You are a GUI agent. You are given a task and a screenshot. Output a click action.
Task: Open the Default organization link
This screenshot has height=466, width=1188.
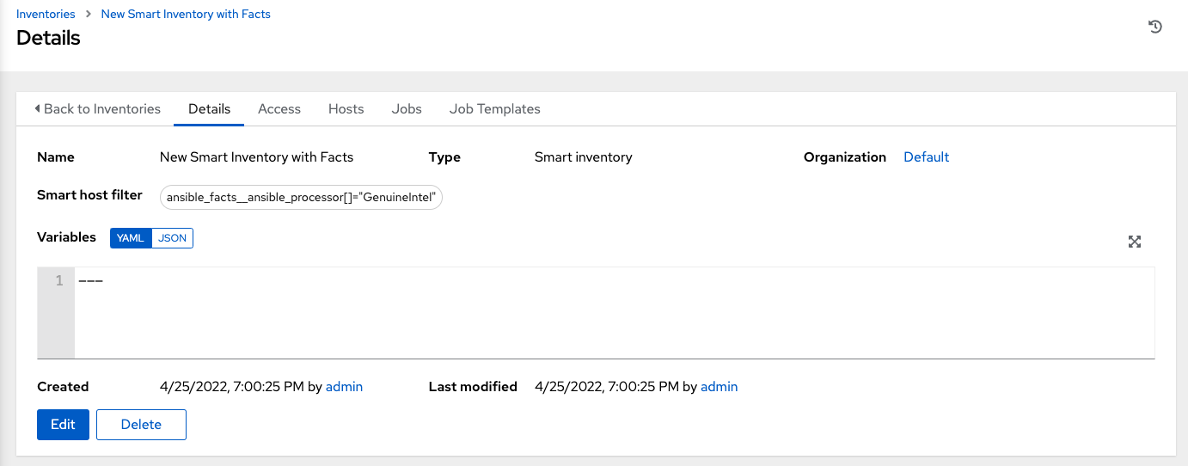click(x=926, y=157)
